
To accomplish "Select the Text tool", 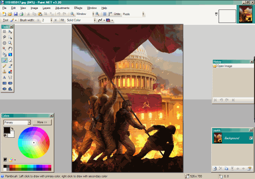I will point(4,78).
